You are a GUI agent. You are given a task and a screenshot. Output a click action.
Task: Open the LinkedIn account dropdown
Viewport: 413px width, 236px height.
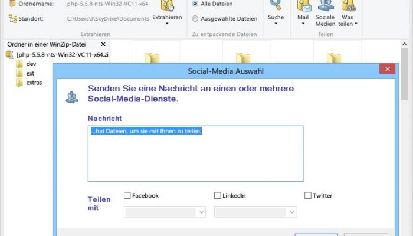tap(255, 212)
